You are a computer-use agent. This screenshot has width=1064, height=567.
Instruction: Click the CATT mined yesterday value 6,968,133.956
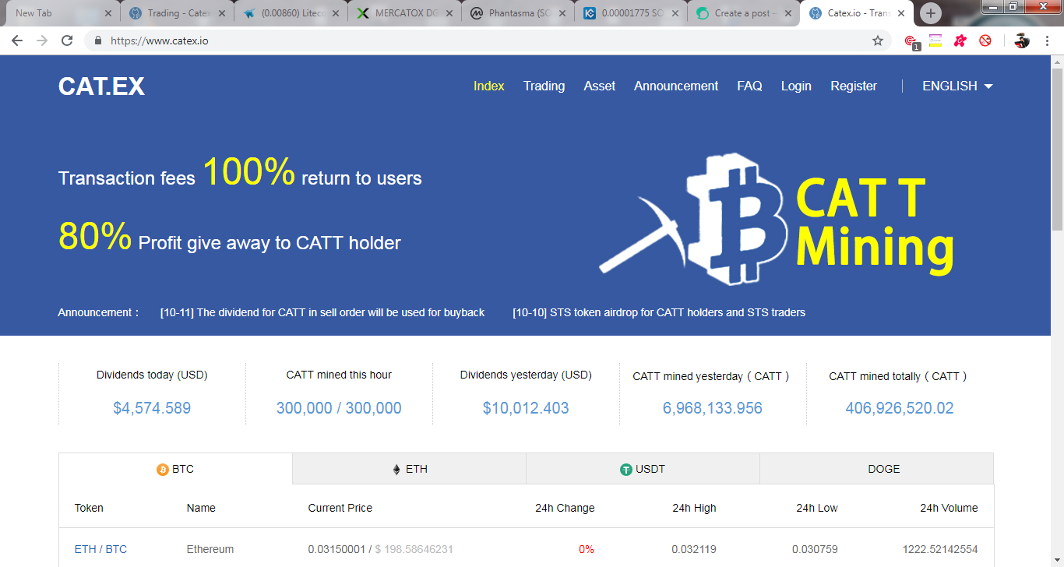pyautogui.click(x=713, y=408)
